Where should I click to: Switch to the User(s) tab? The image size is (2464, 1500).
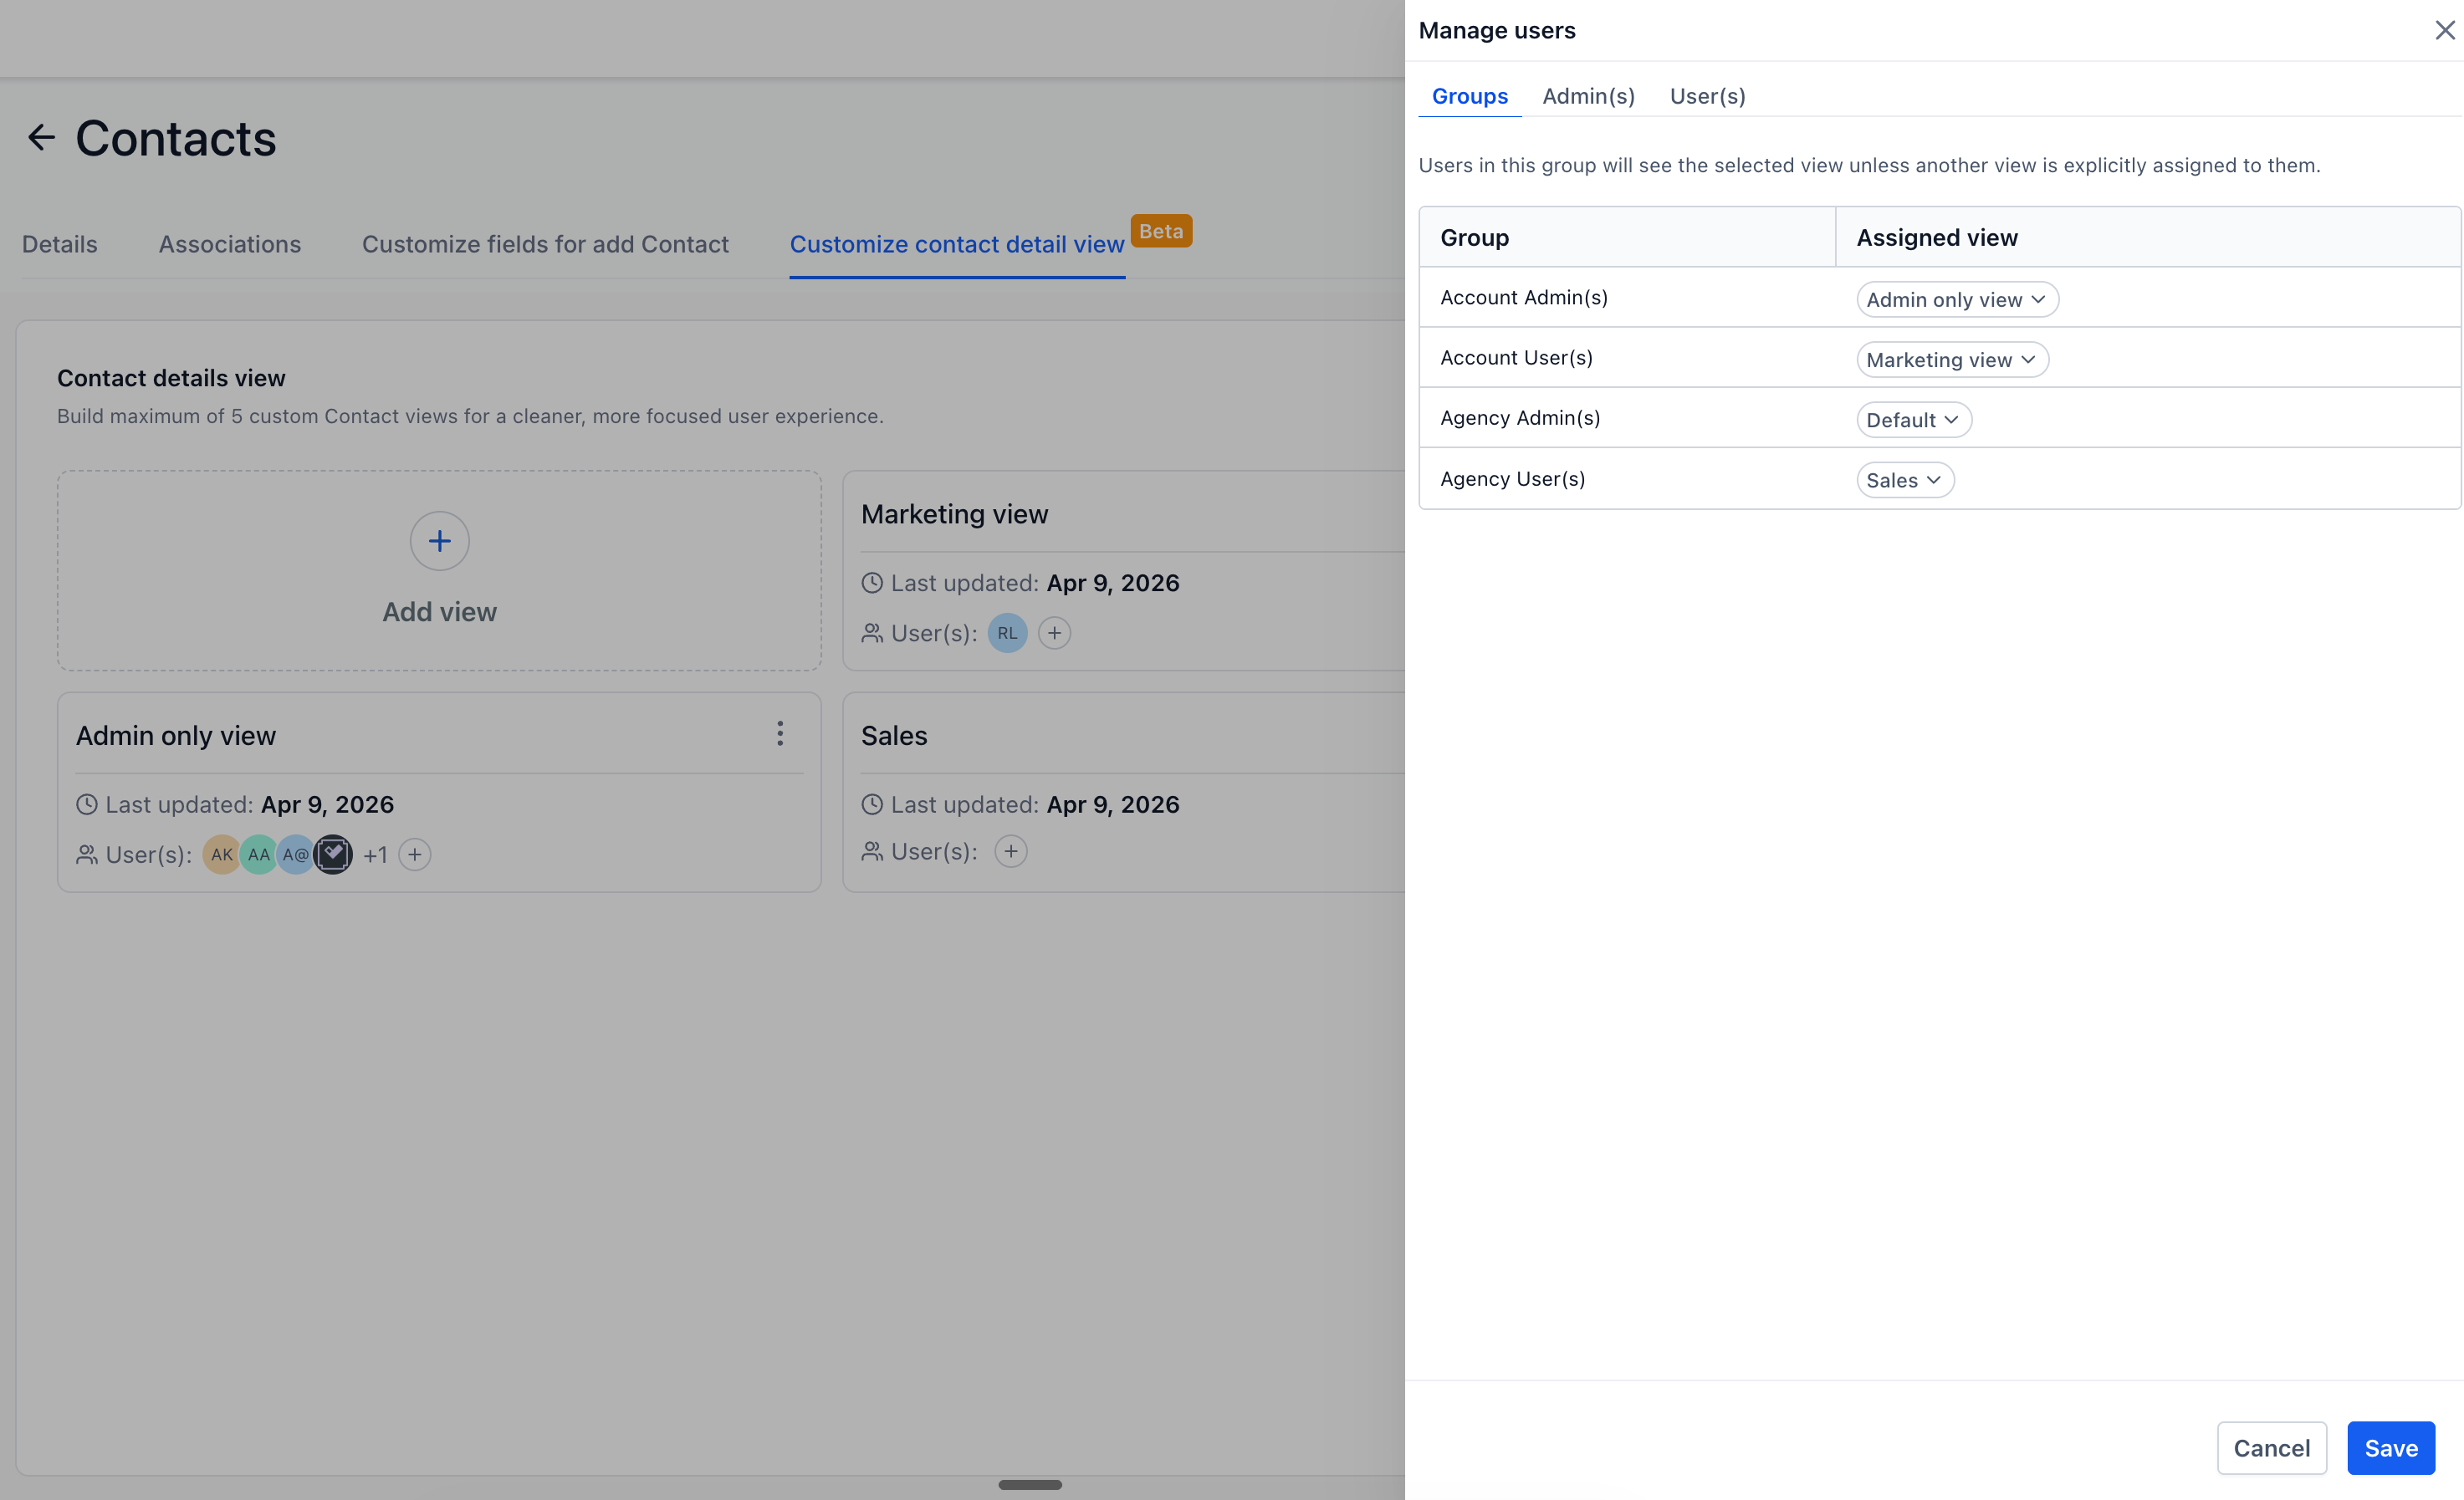(x=1707, y=96)
